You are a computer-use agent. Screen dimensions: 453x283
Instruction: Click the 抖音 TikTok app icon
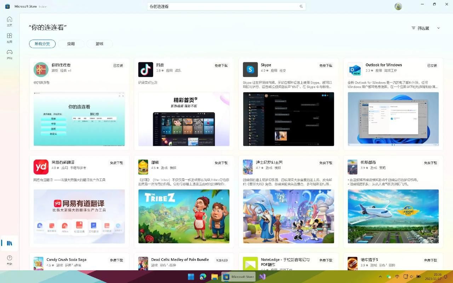[x=145, y=69]
